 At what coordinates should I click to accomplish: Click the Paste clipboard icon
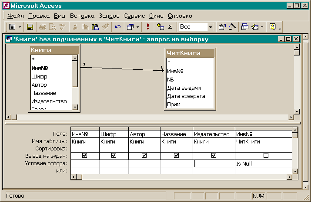click(x=95, y=27)
